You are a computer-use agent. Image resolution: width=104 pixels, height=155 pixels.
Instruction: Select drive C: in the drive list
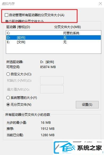tap(53, 33)
